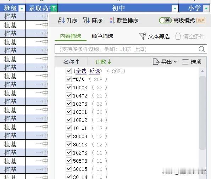Open the 班级 column filter dropdown

(22, 9)
